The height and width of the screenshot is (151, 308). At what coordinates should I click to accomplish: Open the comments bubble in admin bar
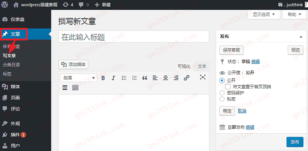(83, 5)
